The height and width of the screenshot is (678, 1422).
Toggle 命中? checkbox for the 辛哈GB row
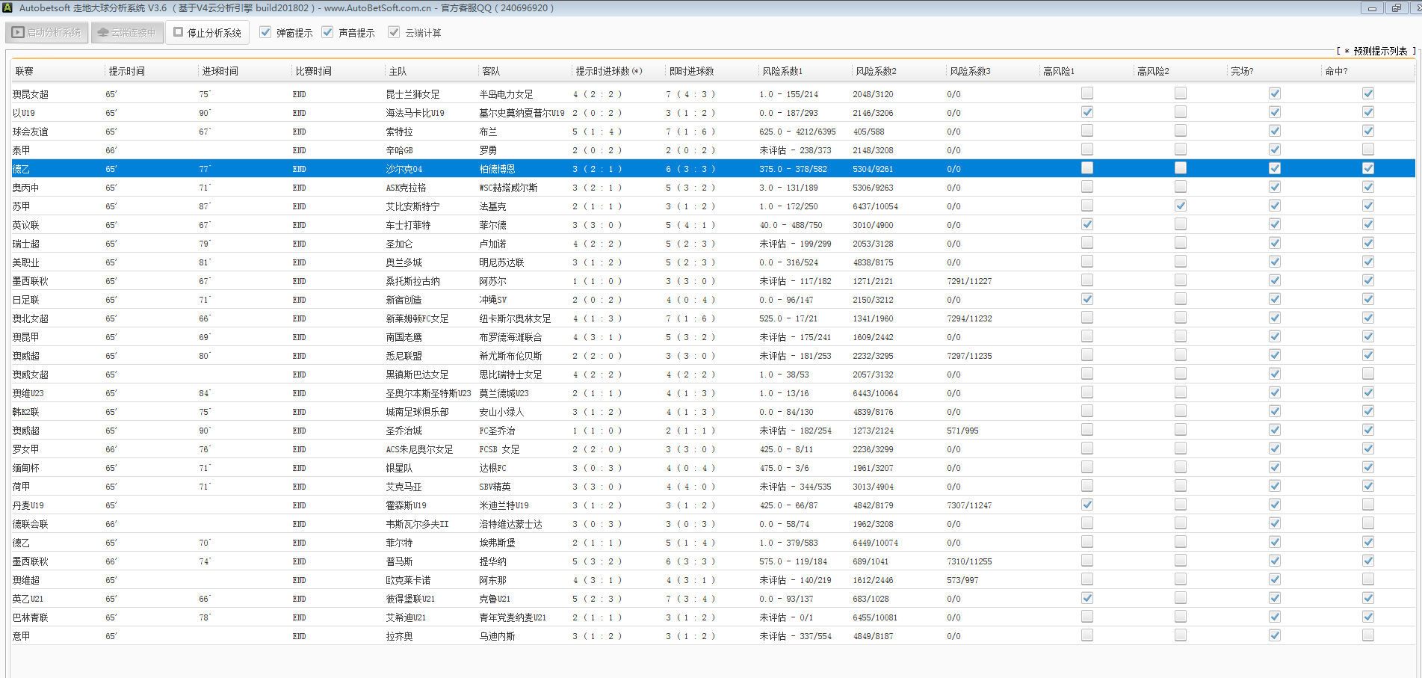[x=1367, y=150]
